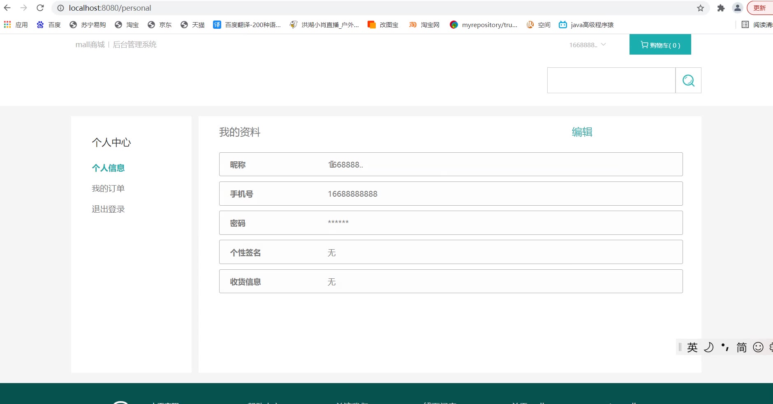Click the site info icon in address bar
The height and width of the screenshot is (404, 773).
coord(60,8)
